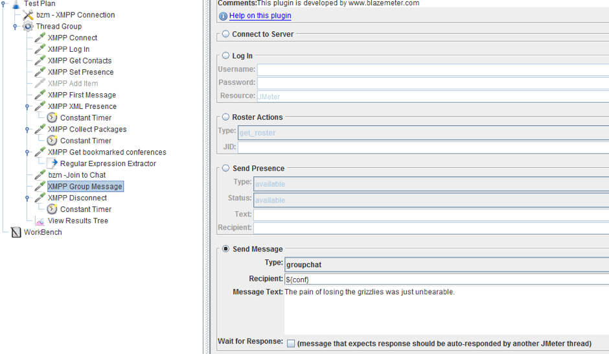Click the Username input field
609x354 pixels.
click(x=433, y=69)
